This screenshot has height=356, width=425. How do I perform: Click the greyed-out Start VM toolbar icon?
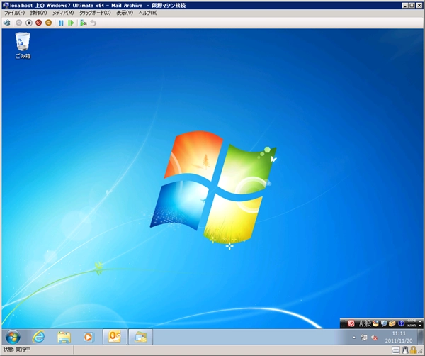tap(18, 23)
